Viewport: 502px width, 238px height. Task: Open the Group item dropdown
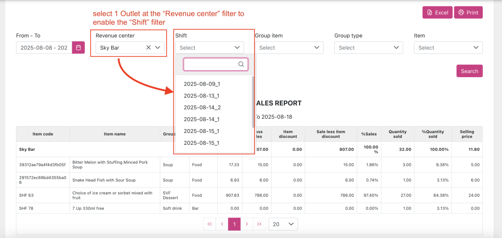(x=289, y=48)
